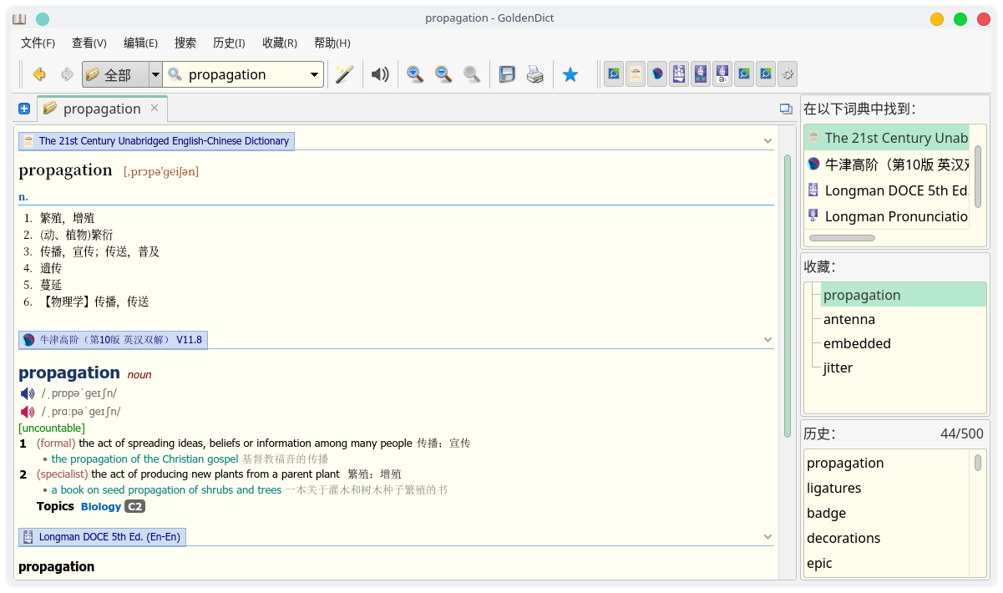Open ligatures from the history list
Viewport: 1003px width, 593px height.
(887, 488)
